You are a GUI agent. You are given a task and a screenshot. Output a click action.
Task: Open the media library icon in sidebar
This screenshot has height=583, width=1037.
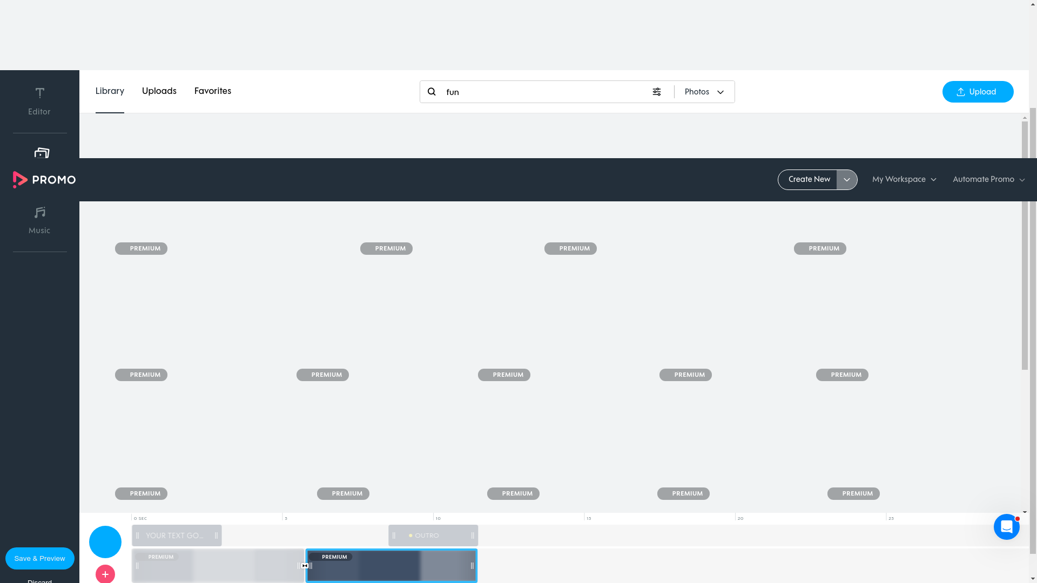(x=42, y=153)
